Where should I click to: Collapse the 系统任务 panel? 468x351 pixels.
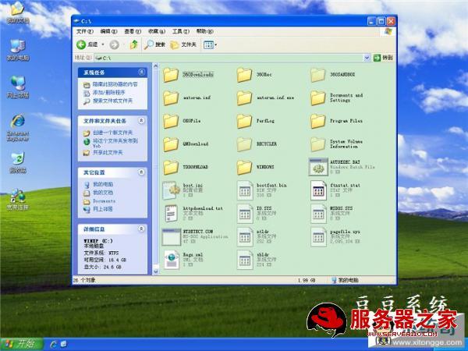[x=141, y=73]
